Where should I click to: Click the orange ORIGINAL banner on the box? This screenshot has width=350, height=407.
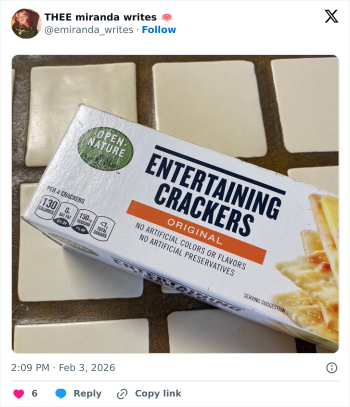coord(195,231)
